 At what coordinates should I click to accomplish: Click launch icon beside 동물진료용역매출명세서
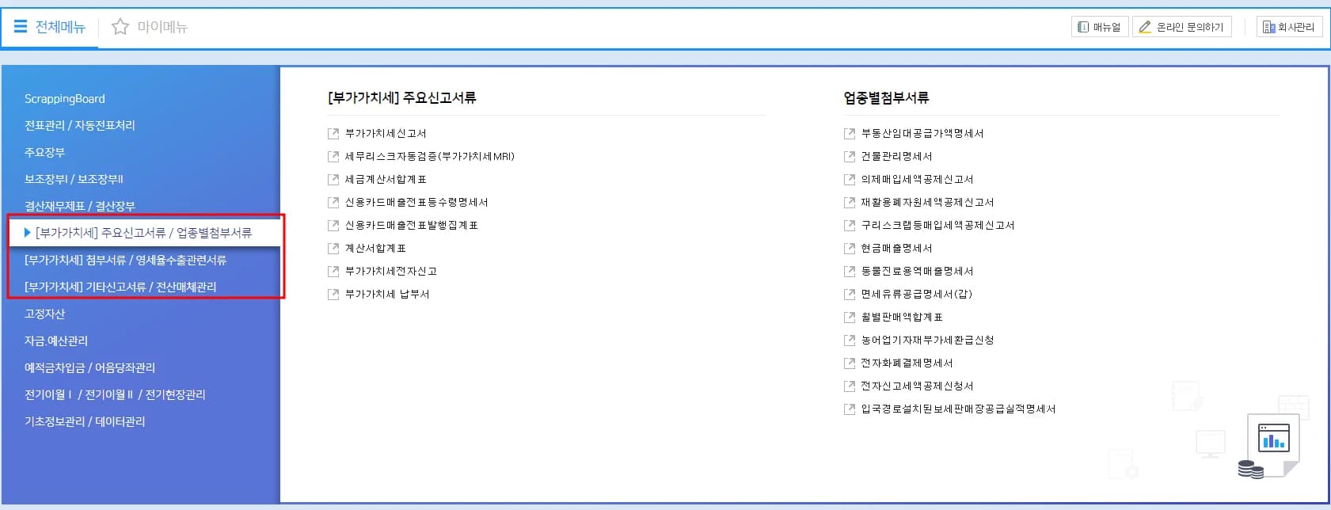click(x=850, y=272)
